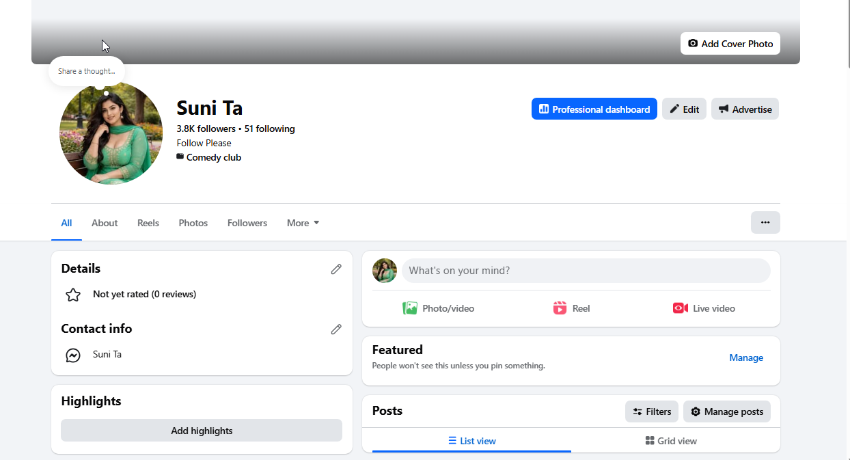Click the Add Cover Photo button
Image resolution: width=850 pixels, height=460 pixels.
click(730, 43)
